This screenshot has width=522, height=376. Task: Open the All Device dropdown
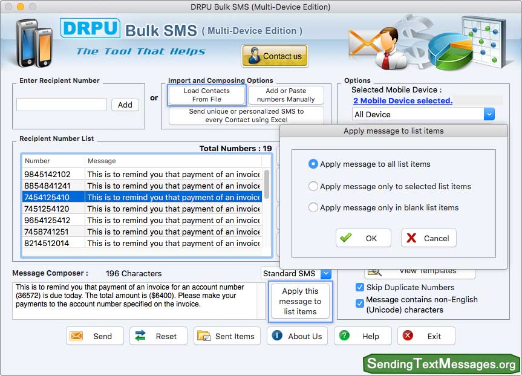(489, 114)
